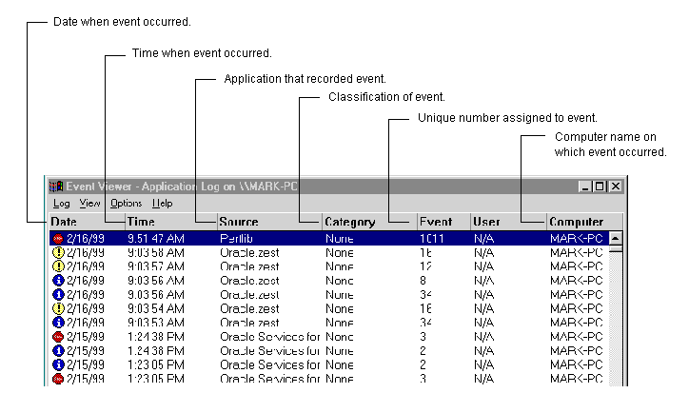Click the stop icon on the Perflib row
Screen dimensions: 689x413
pyautogui.click(x=57, y=239)
